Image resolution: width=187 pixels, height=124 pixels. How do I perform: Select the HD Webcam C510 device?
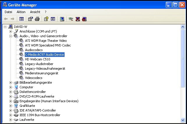tap(38, 59)
